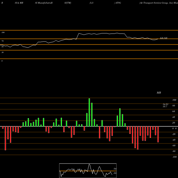Click the 30 label on the RSI axis
The height and width of the screenshot is (178, 178).
click(x=2, y=52)
